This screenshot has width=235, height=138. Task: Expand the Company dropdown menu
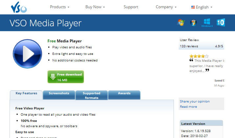tap(166, 7)
